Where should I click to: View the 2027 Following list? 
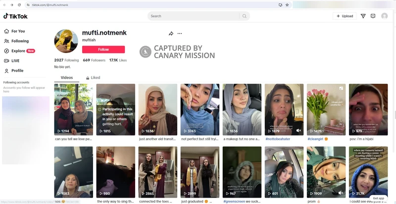coord(66,60)
